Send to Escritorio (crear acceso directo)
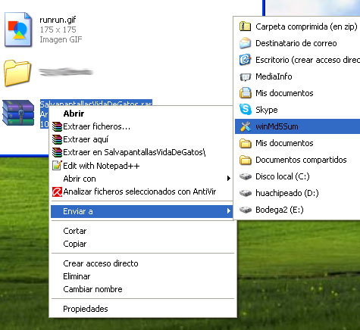This screenshot has height=330, width=360. 297,60
